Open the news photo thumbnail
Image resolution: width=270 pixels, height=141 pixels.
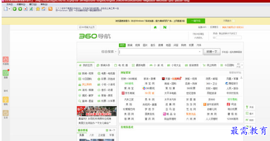tap(96, 111)
